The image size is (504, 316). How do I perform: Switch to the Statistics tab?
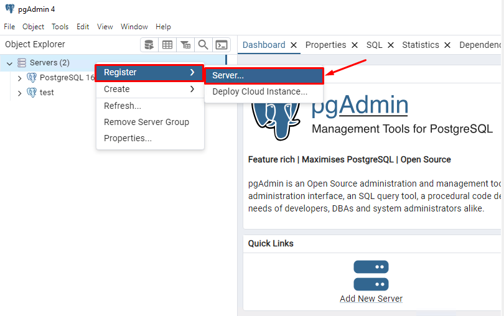(x=421, y=45)
